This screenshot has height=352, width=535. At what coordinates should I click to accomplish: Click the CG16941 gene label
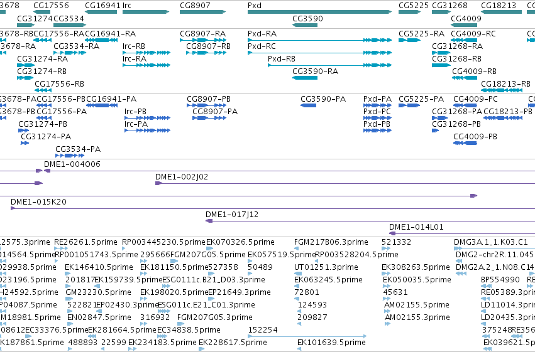[x=102, y=6]
